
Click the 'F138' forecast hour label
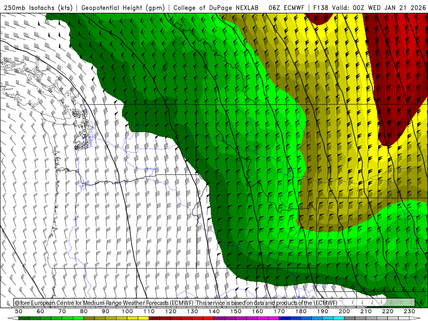tap(320, 8)
